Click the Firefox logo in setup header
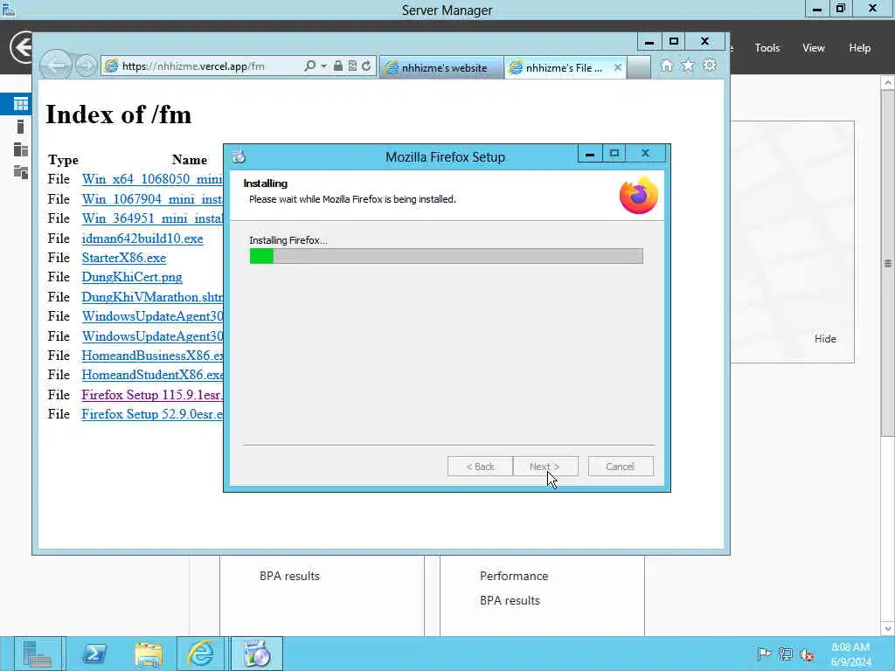895x671 pixels. (x=639, y=195)
